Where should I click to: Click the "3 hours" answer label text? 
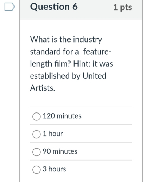(54, 169)
